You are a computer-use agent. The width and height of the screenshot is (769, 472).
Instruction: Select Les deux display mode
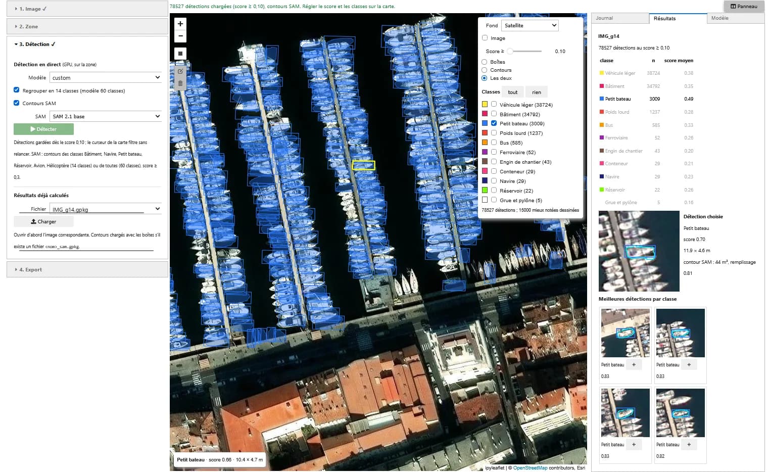point(485,78)
